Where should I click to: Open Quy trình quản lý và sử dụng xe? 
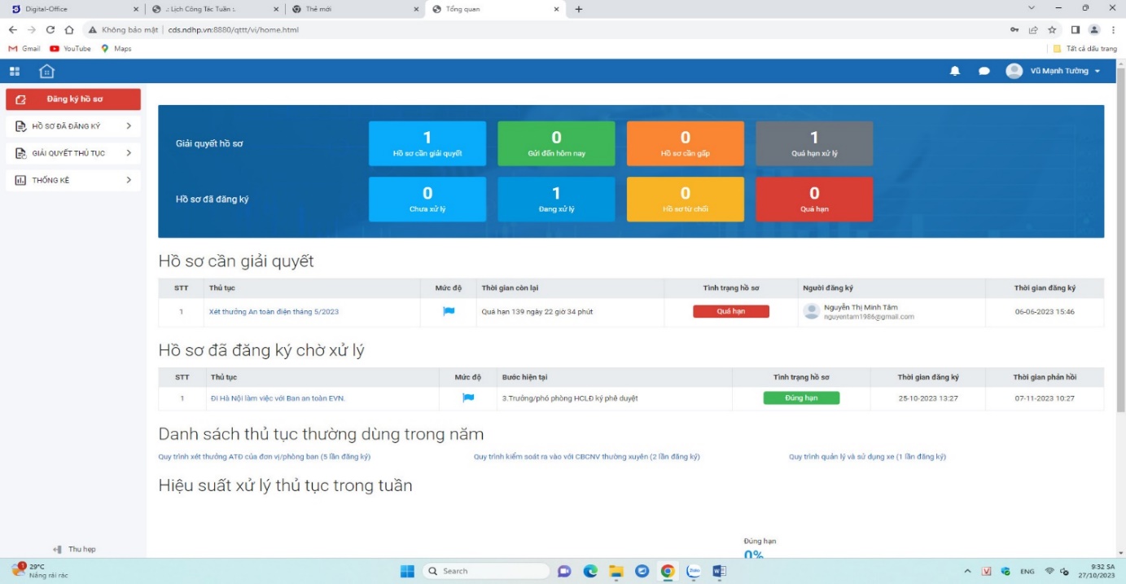(867, 457)
